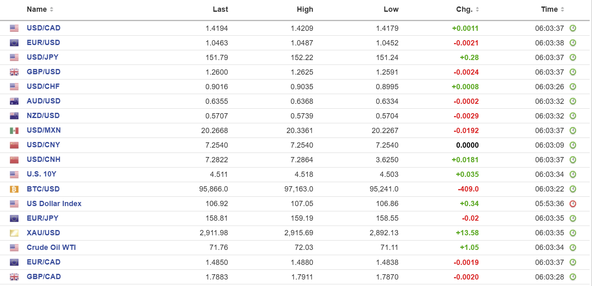Viewport: 597px width, 286px height.
Task: Click the gold bar icon beside XAU/USD
Action: (14, 233)
